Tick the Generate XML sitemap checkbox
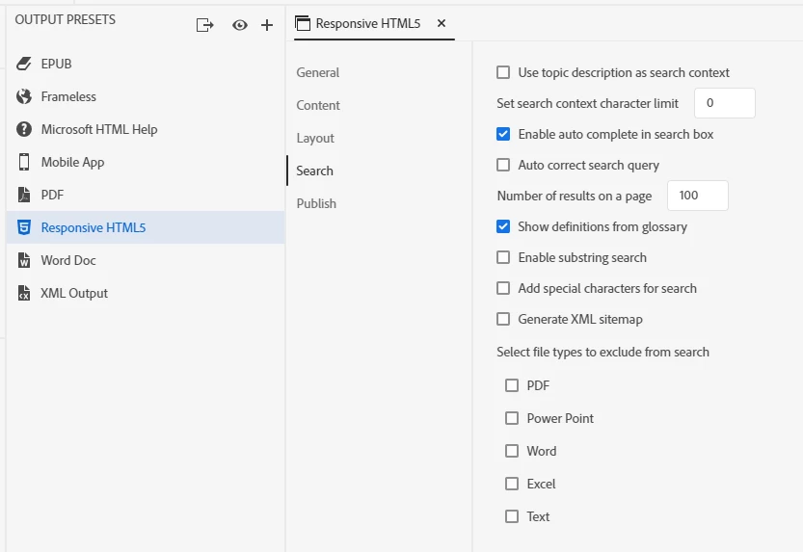The height and width of the screenshot is (552, 803). pos(503,319)
